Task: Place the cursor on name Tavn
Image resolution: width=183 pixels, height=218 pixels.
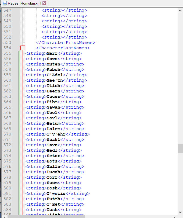Action: pyautogui.click(x=52, y=145)
